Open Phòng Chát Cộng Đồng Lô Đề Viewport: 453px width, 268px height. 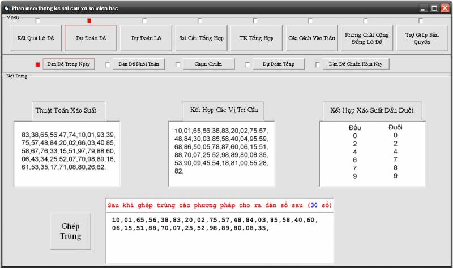coord(366,38)
